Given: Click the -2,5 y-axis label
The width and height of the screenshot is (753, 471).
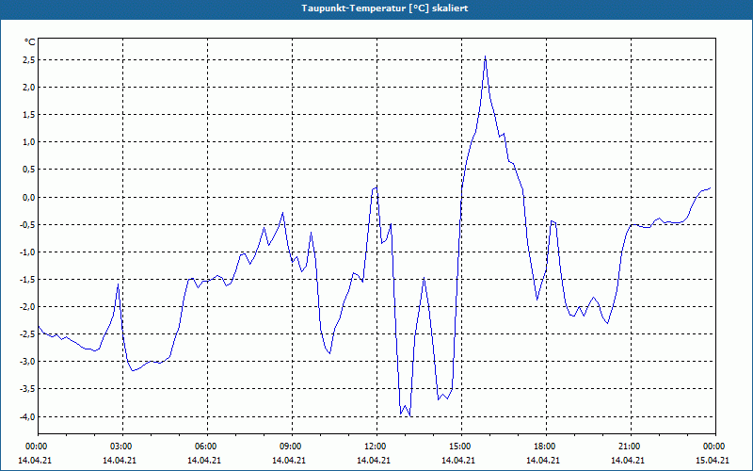Looking at the screenshot, I should pos(27,334).
